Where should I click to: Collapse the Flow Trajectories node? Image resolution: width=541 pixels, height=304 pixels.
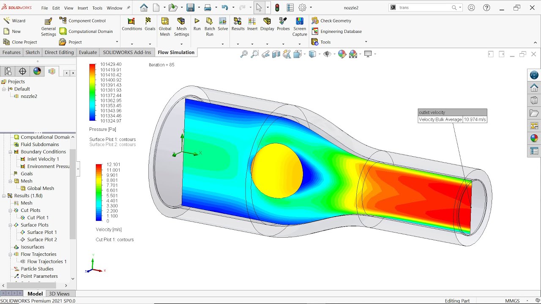(10, 254)
